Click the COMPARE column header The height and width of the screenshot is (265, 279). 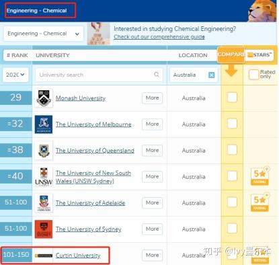231,54
